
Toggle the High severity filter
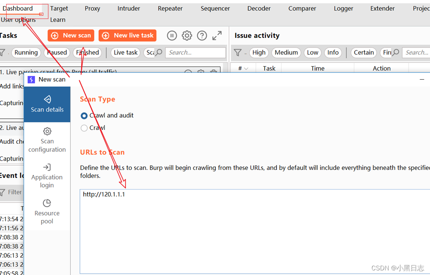[259, 52]
